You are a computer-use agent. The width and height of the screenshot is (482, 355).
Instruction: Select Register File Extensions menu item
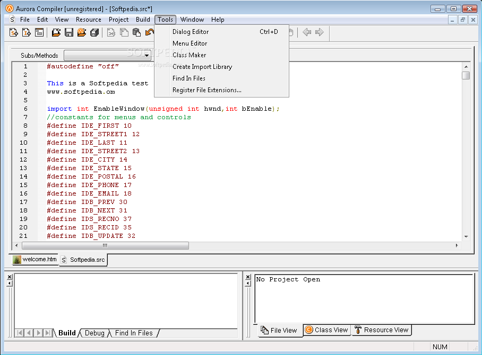pos(222,90)
